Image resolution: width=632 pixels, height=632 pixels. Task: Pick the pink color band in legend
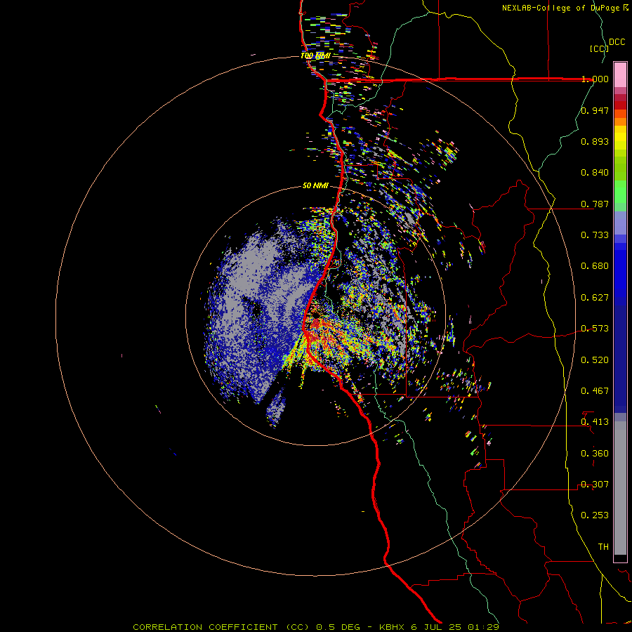[620, 74]
